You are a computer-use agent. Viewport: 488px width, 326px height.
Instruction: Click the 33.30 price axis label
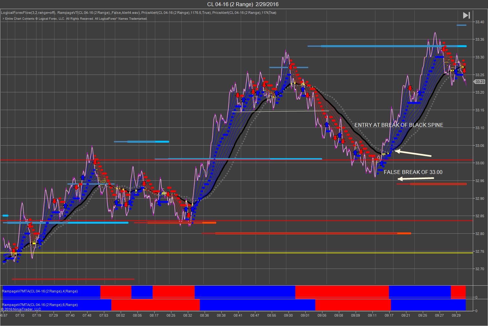point(480,57)
